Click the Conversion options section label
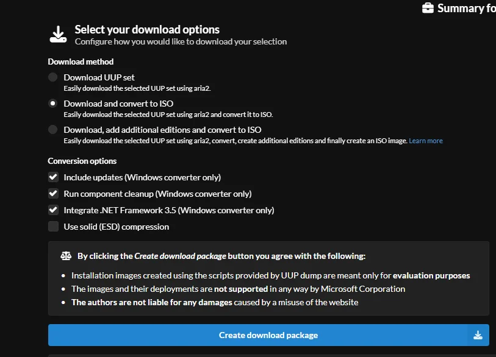 (x=82, y=161)
